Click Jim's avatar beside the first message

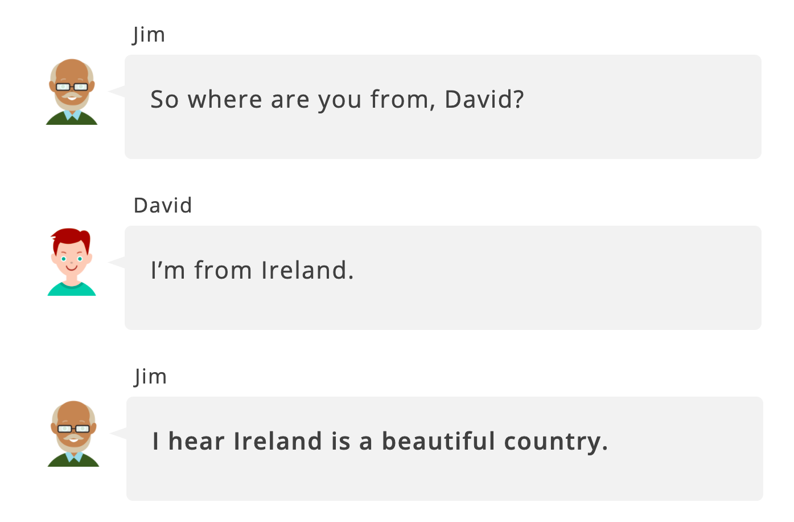72,92
